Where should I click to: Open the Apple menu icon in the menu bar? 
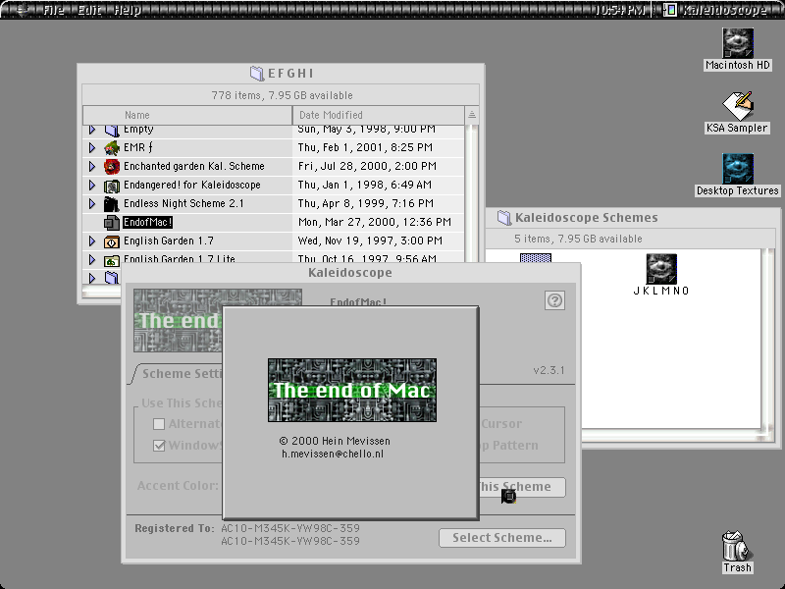[x=21, y=9]
